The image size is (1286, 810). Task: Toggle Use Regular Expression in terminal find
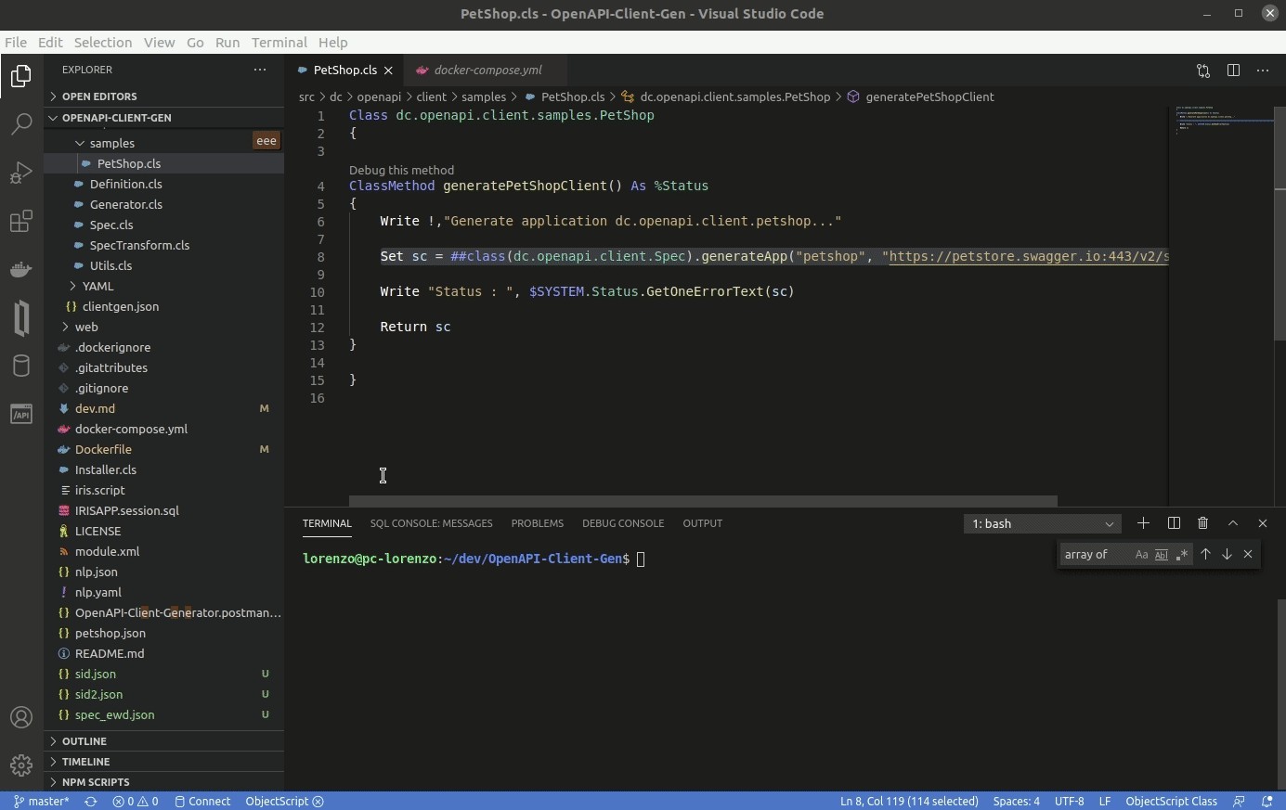(1181, 555)
